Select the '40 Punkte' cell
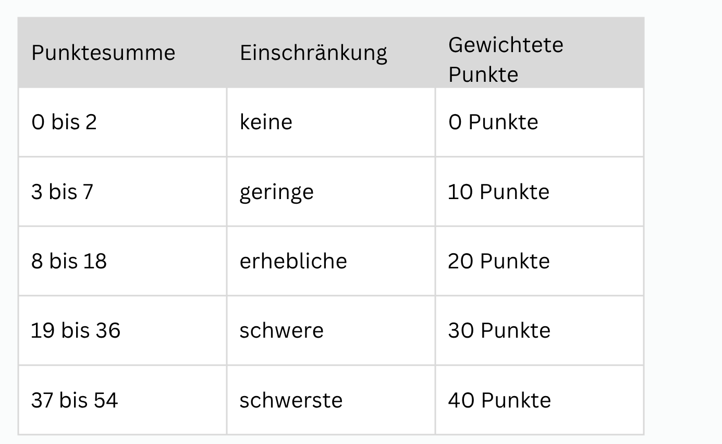Screen dimensions: 722x444 (x=540, y=400)
